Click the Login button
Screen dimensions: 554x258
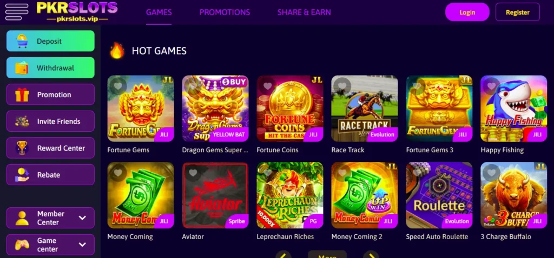click(467, 12)
